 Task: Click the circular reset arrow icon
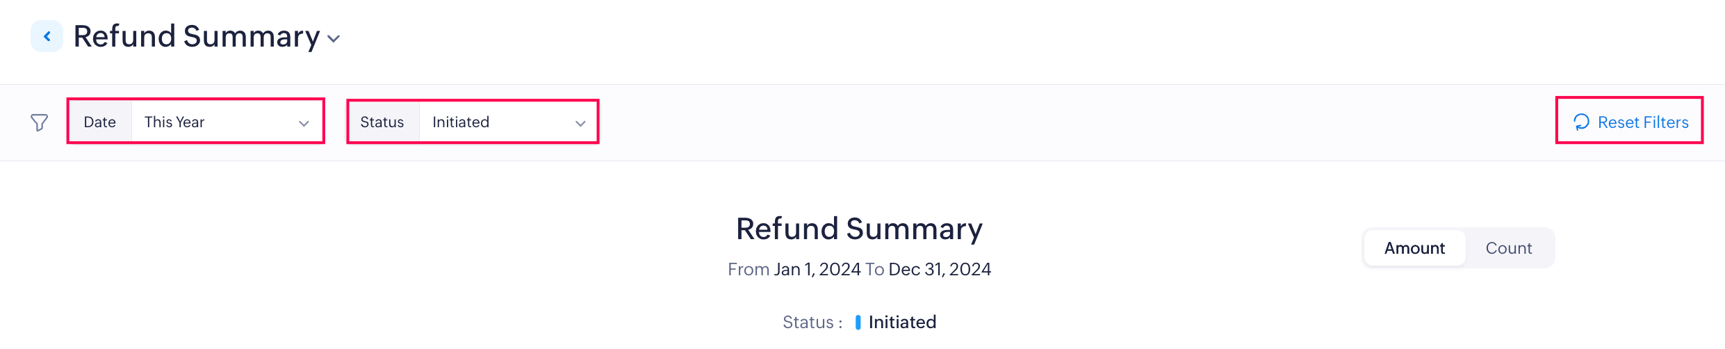click(x=1581, y=122)
